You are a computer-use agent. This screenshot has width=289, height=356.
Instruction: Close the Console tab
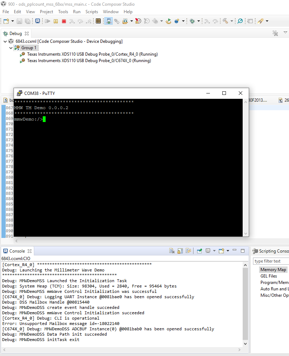pyautogui.click(x=30, y=251)
